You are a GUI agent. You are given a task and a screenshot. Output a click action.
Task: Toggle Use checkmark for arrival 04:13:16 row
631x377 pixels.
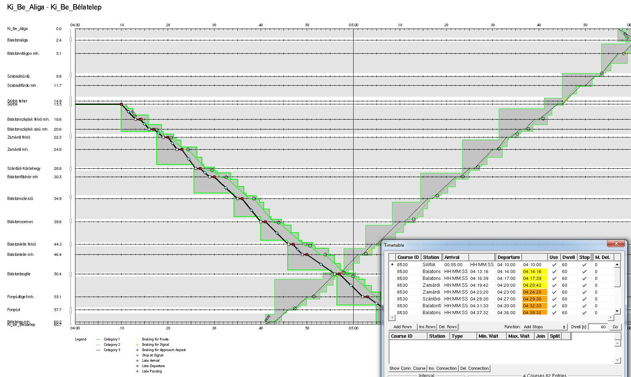click(554, 272)
